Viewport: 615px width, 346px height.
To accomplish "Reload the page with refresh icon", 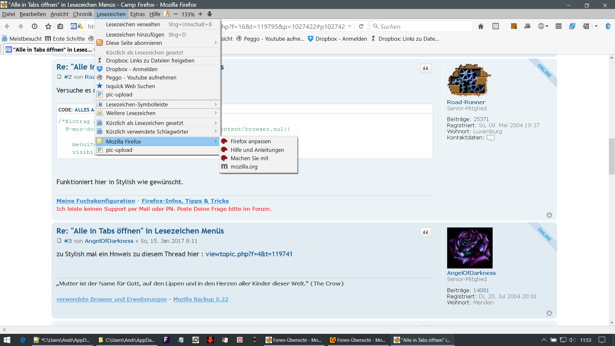I will click(x=361, y=27).
